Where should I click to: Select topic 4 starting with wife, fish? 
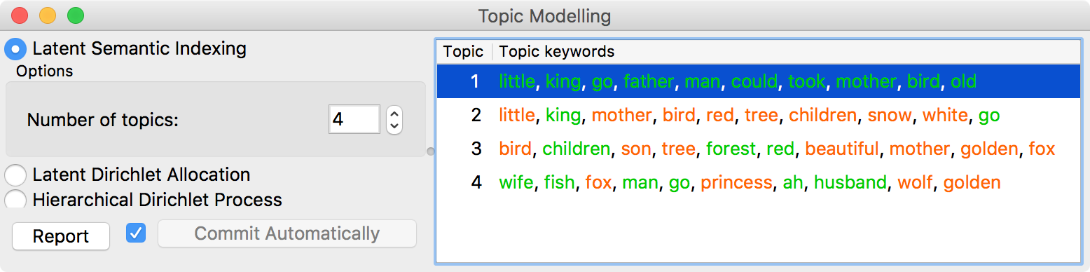point(759,182)
